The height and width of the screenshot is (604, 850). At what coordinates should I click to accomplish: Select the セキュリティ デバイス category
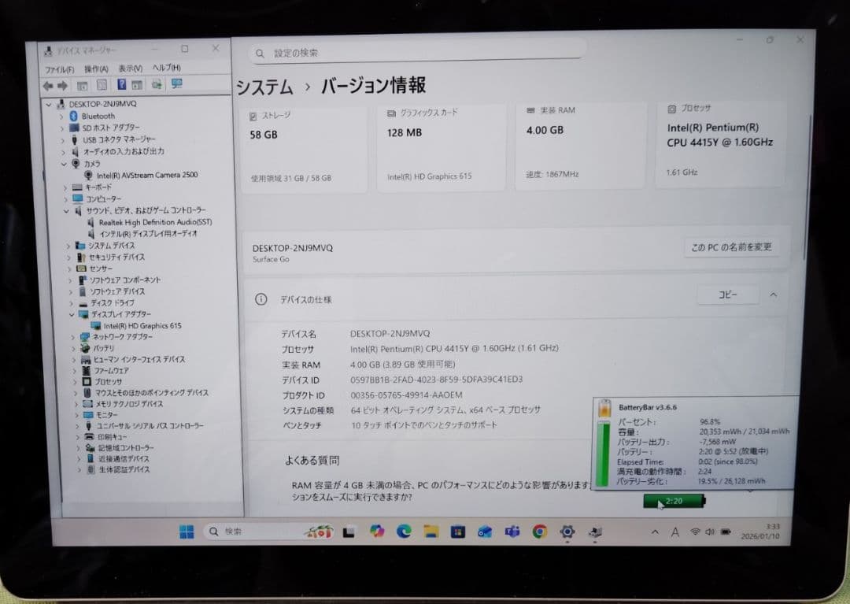116,258
